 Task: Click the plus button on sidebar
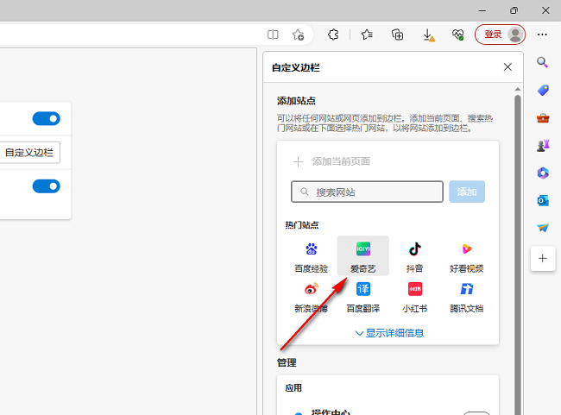tap(543, 257)
